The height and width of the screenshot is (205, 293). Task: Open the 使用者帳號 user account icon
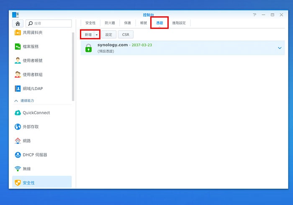[18, 61]
